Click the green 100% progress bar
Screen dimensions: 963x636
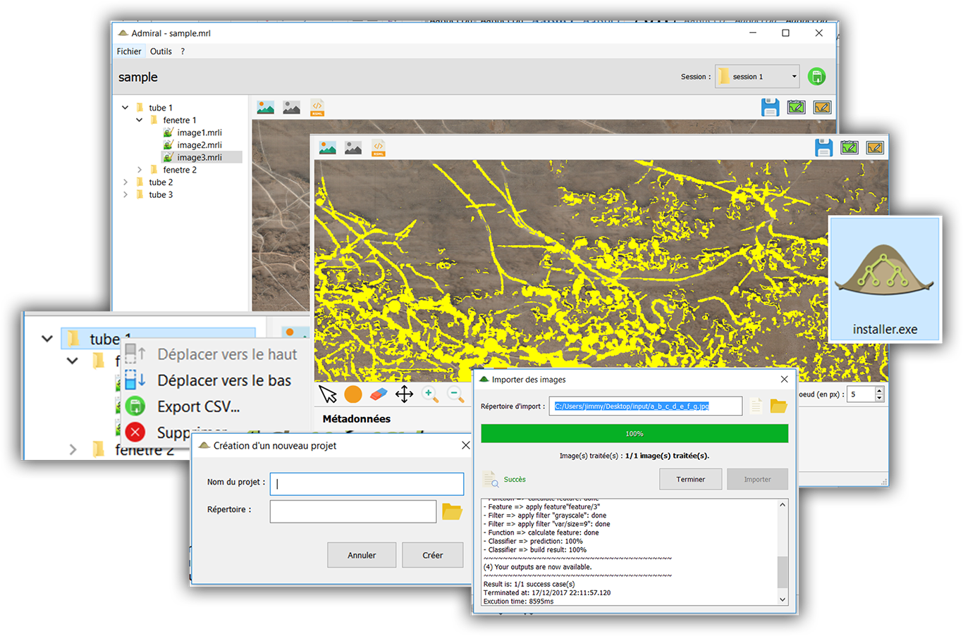click(x=634, y=434)
